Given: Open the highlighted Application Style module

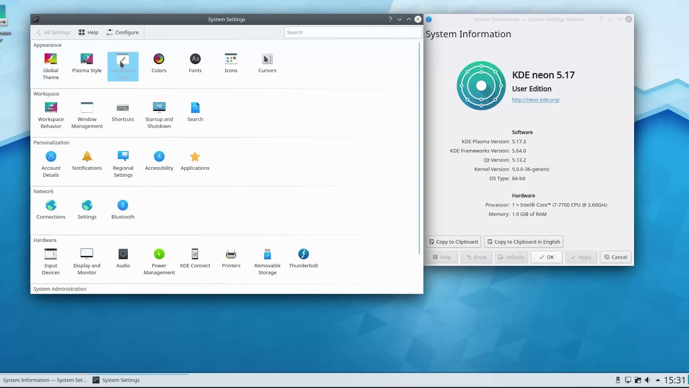Looking at the screenshot, I should pyautogui.click(x=123, y=66).
